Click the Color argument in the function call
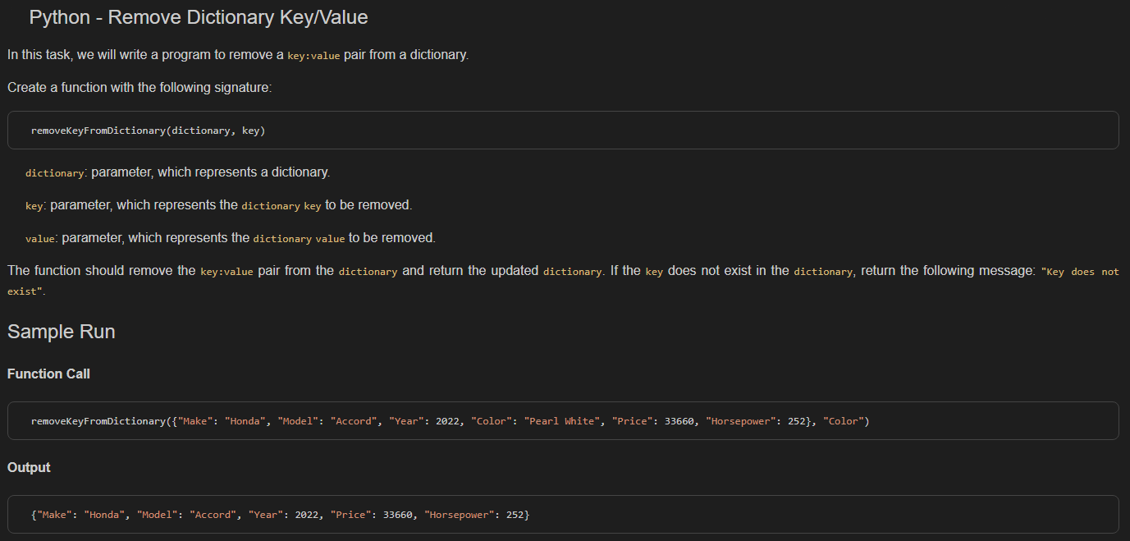This screenshot has height=541, width=1130. [x=845, y=420]
